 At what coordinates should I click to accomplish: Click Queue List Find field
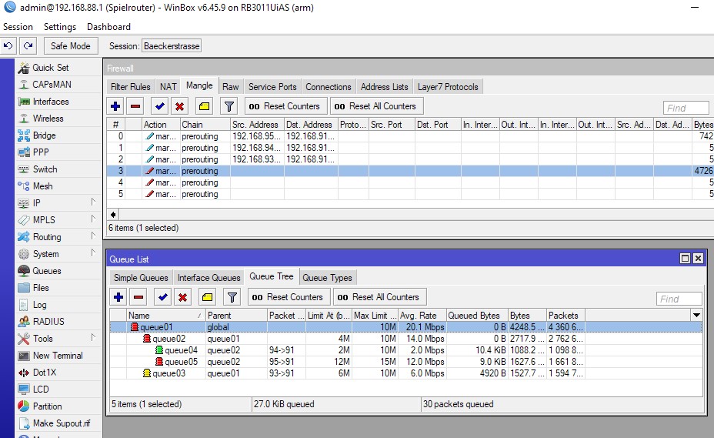679,299
